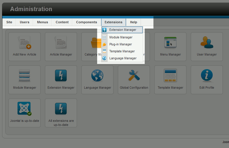Click the Module Manager stacked panel icon
229x148 pixels.
point(25,76)
